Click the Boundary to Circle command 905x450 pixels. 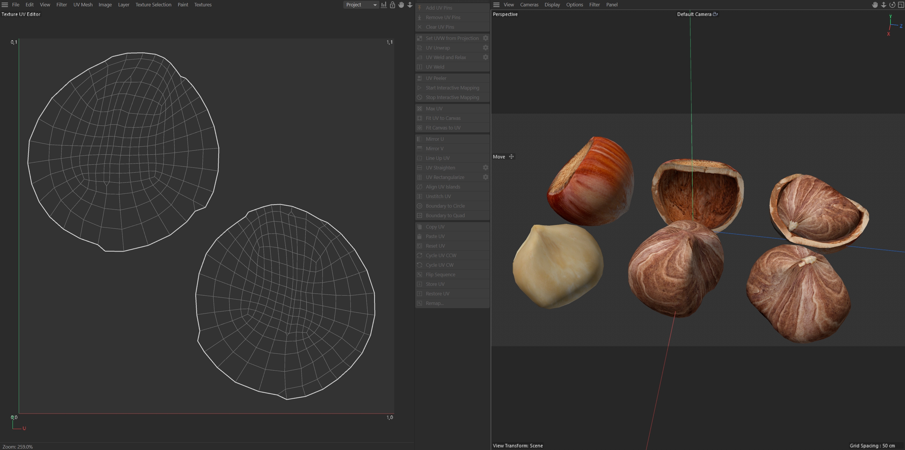point(445,206)
